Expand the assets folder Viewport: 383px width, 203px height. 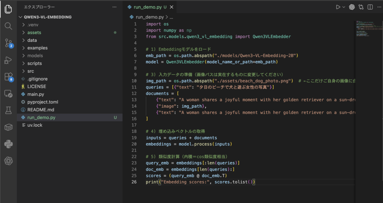(34, 32)
